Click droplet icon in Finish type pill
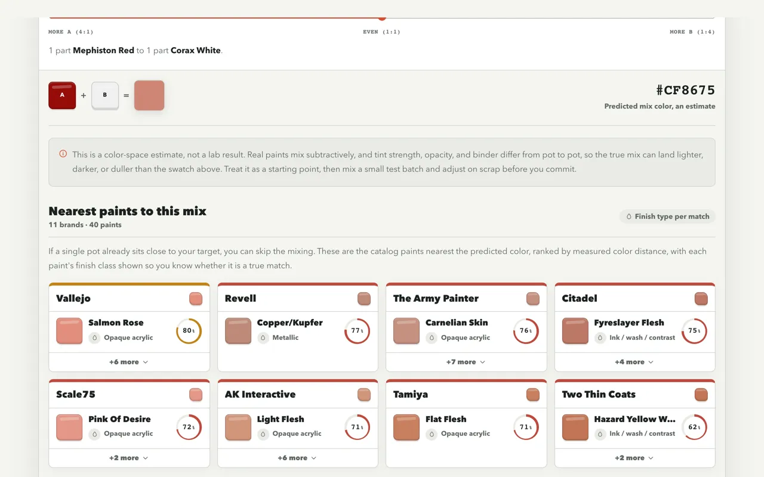The image size is (764, 477). point(629,216)
